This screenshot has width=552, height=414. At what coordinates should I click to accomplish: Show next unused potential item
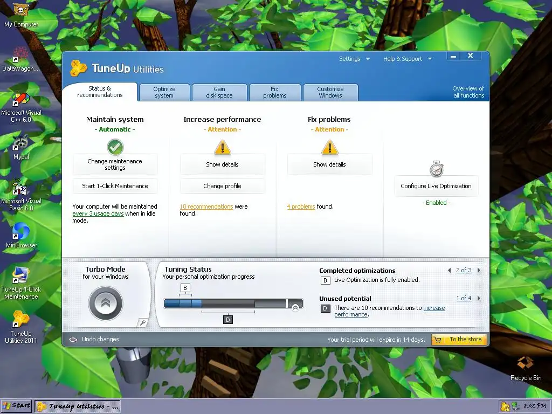pos(479,298)
